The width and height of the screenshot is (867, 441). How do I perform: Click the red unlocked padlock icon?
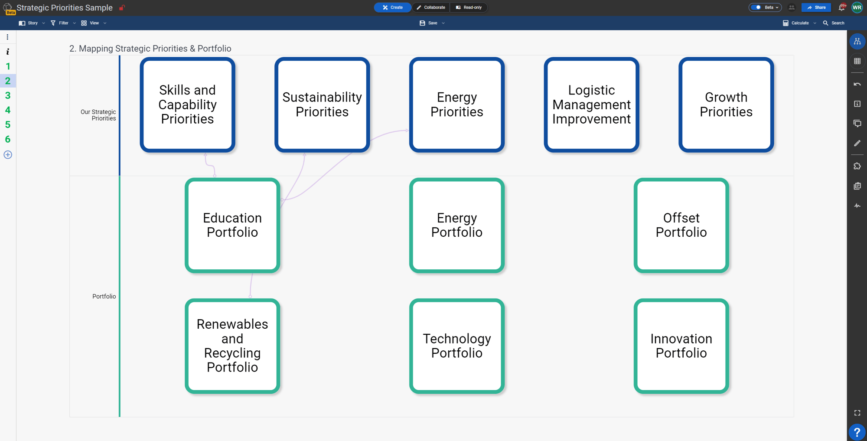coord(122,8)
